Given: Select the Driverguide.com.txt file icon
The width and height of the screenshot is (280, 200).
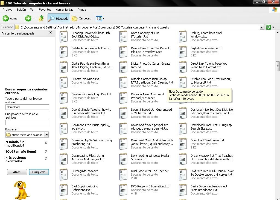Looking at the screenshot, I should pos(64,174).
